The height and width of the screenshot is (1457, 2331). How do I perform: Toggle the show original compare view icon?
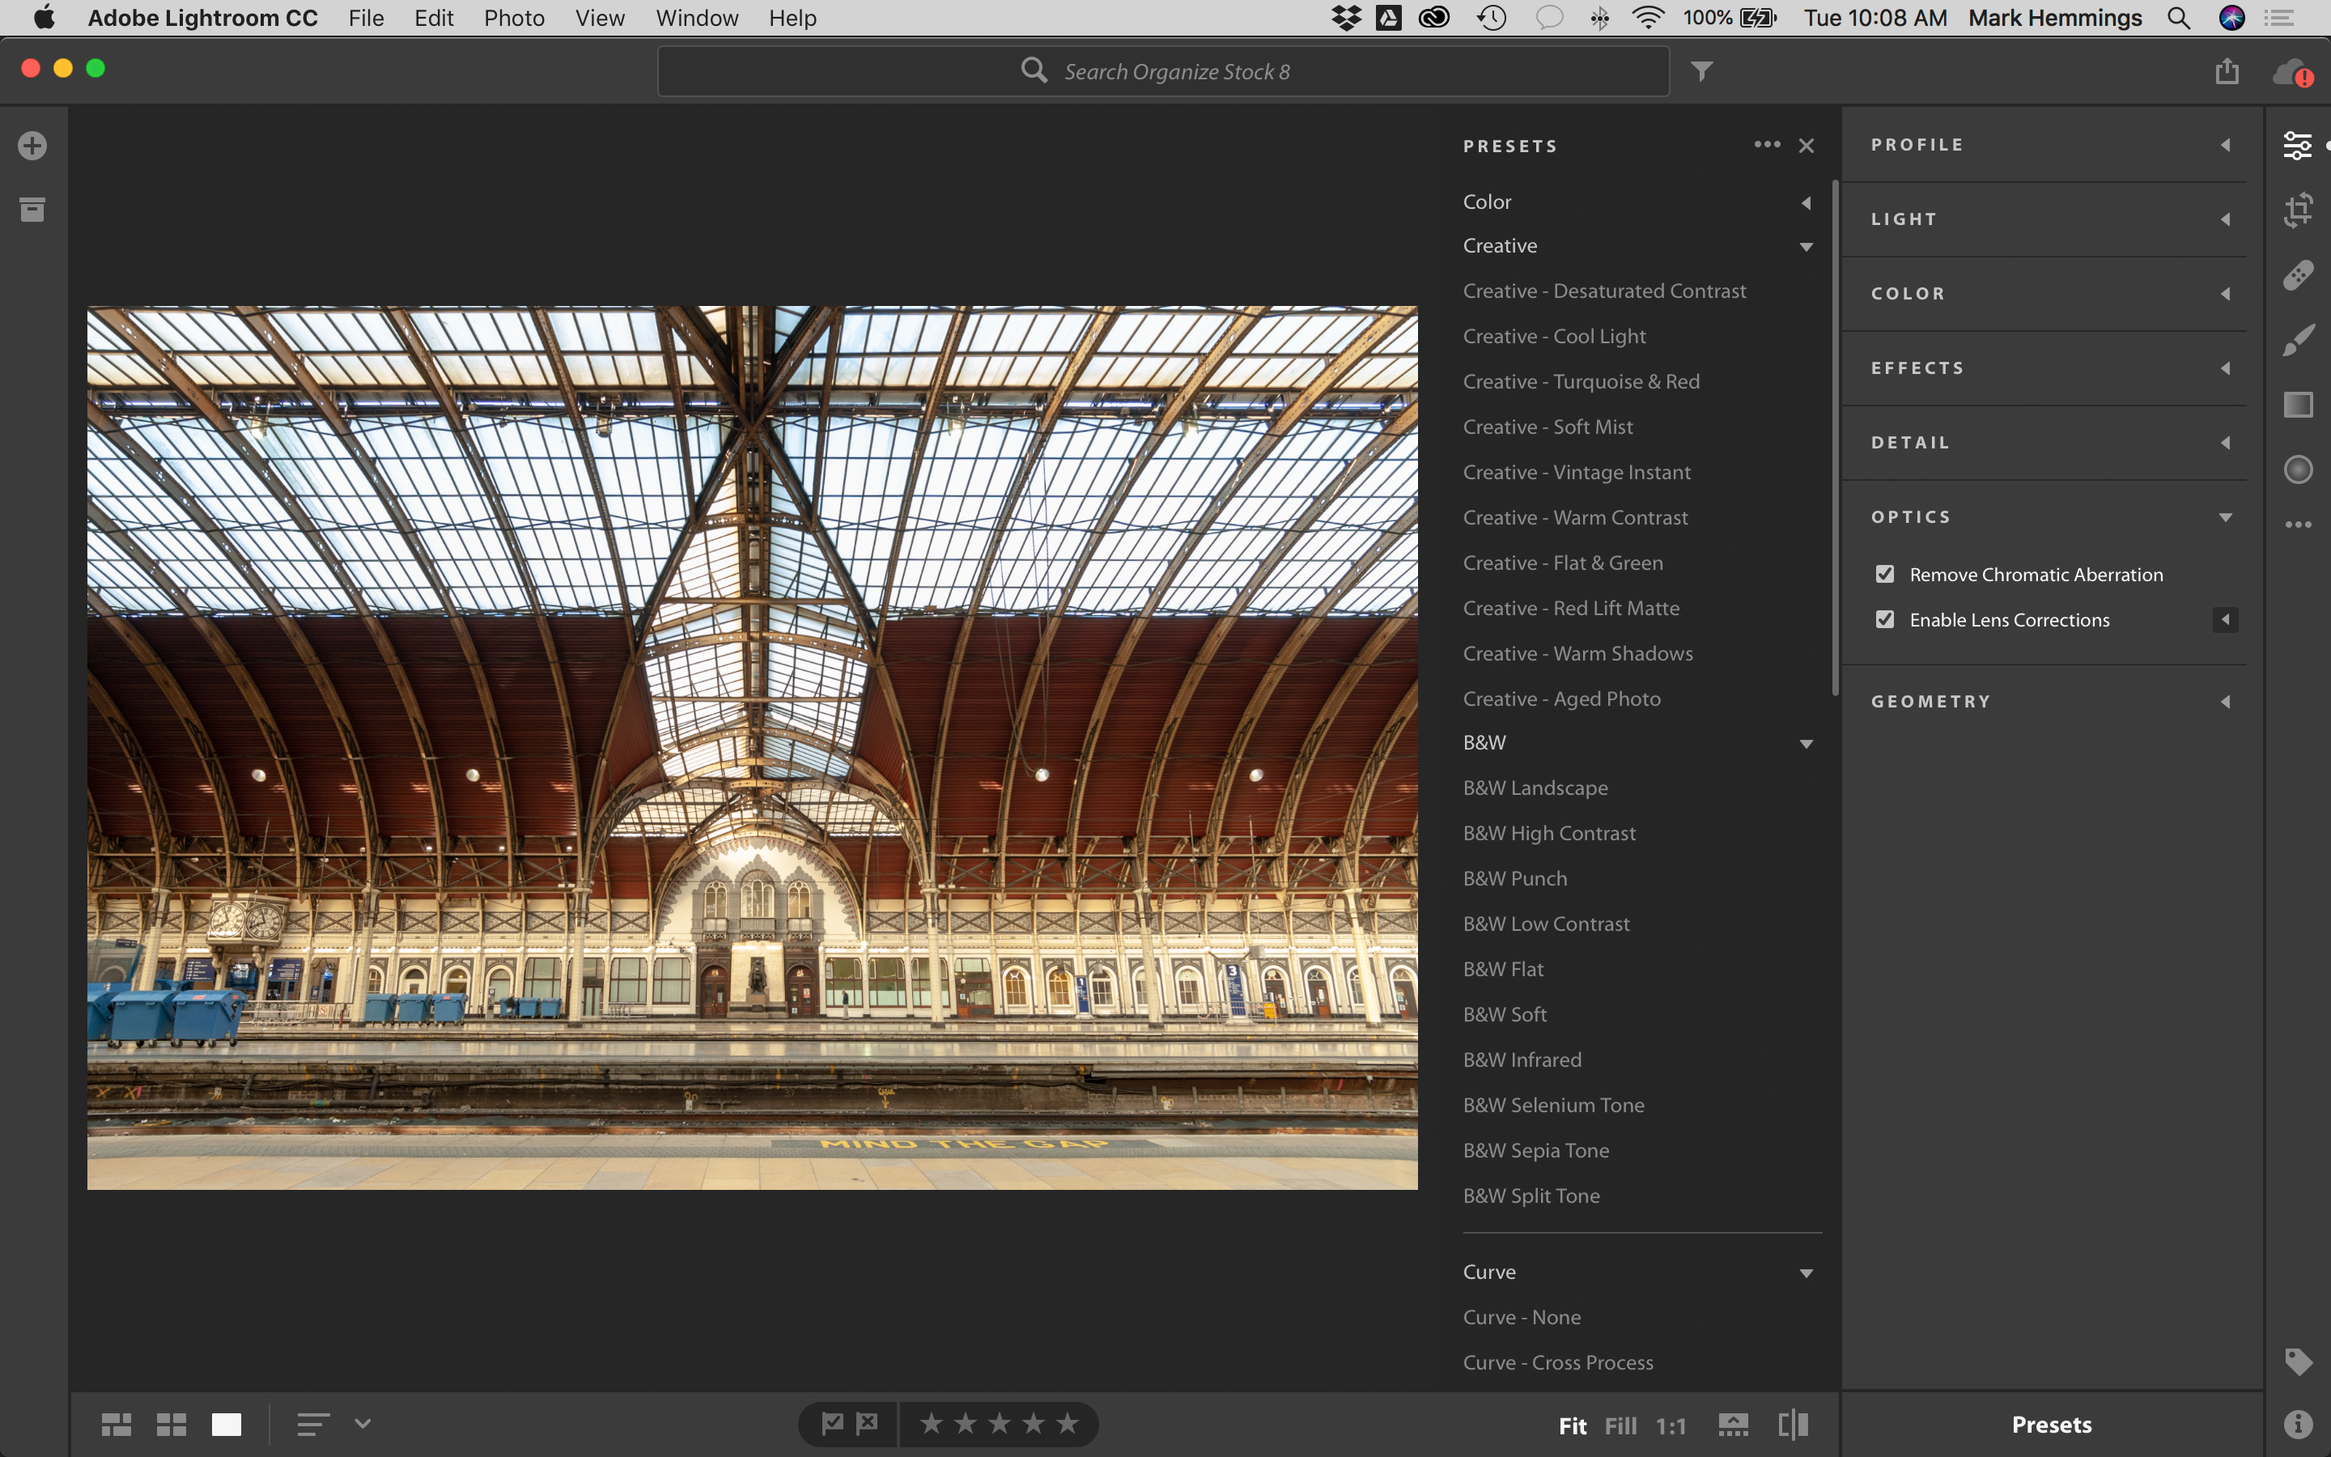(x=1793, y=1425)
